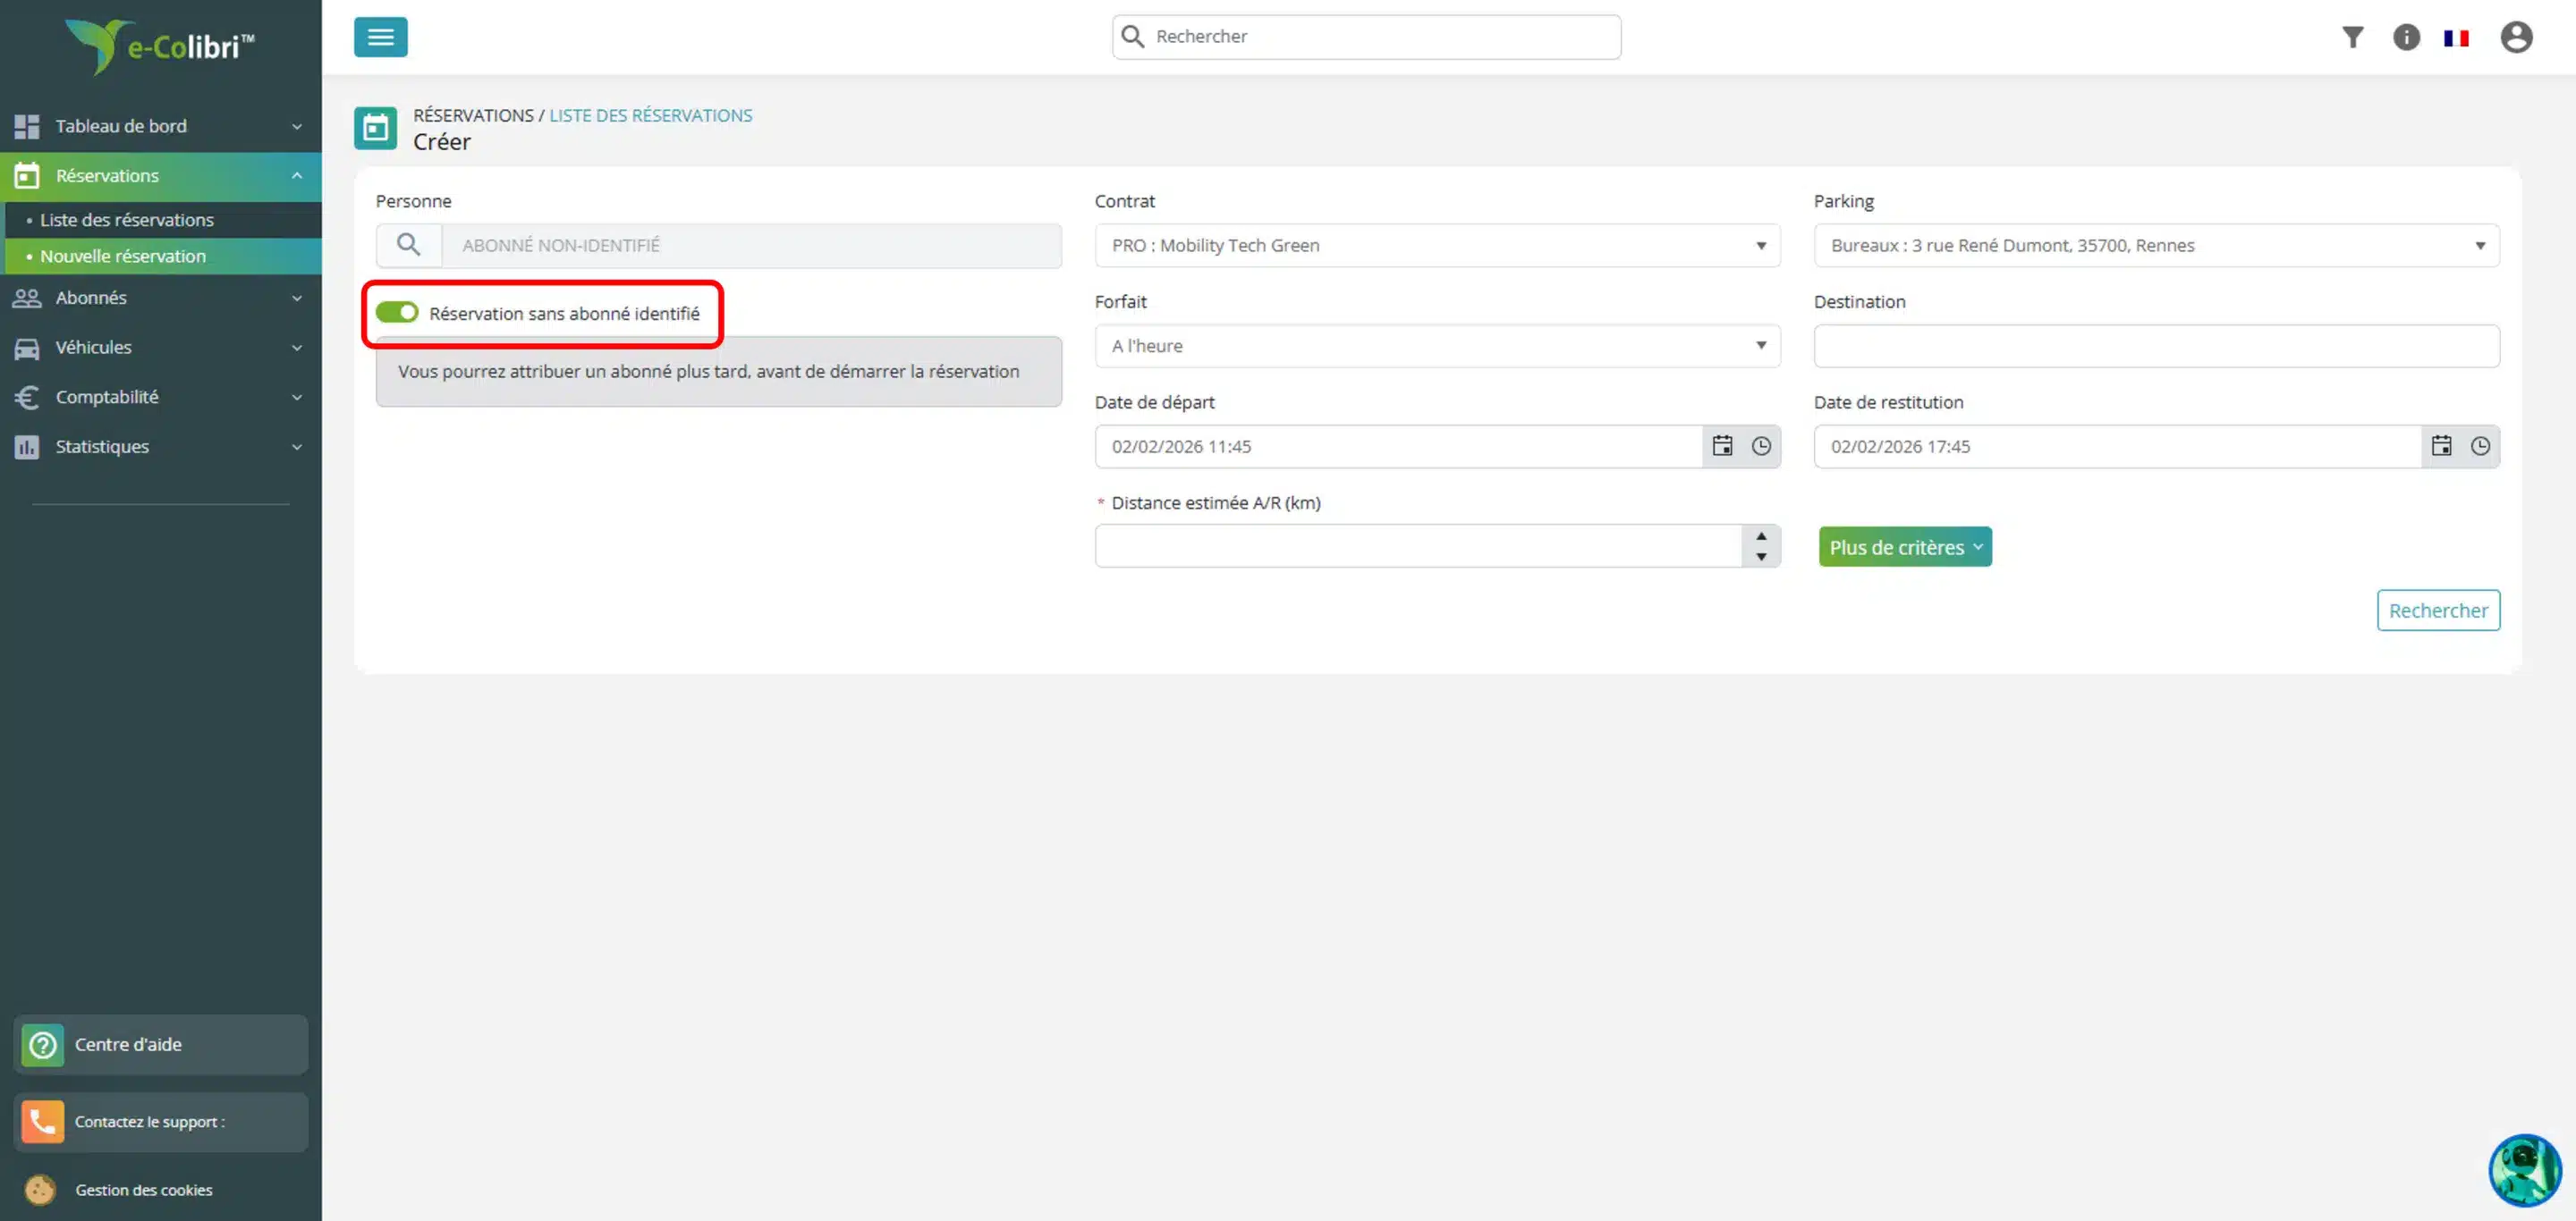Open calendar picker for Date de départ
This screenshot has width=2576, height=1221.
(x=1722, y=447)
